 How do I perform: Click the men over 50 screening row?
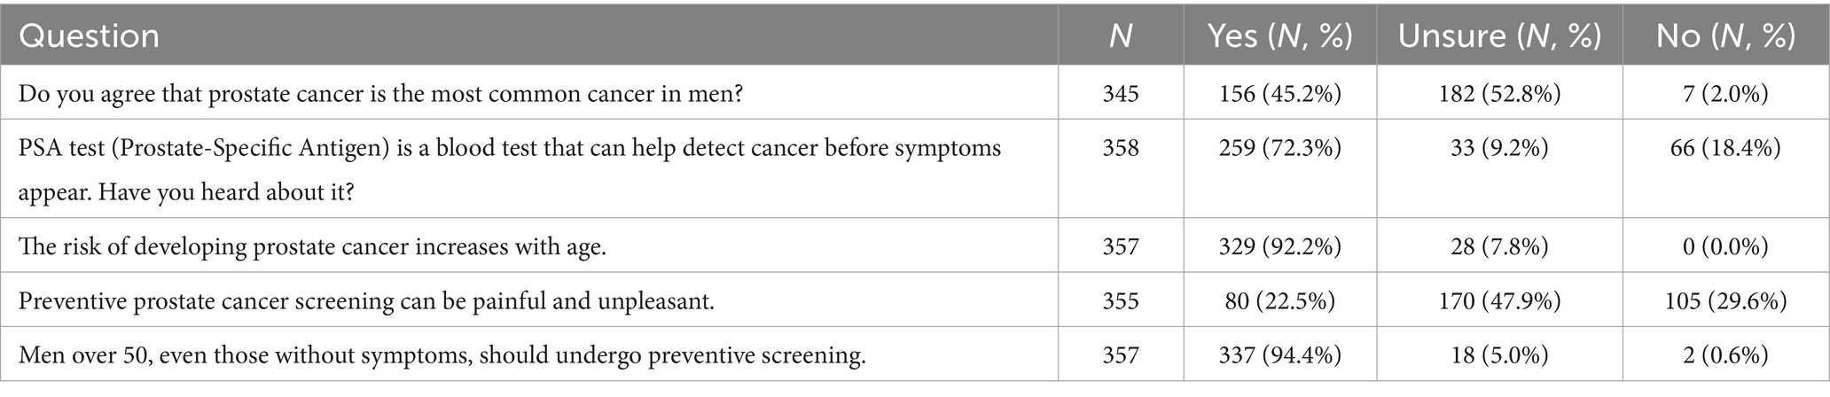click(442, 356)
